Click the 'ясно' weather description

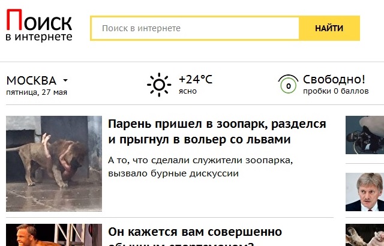188,91
